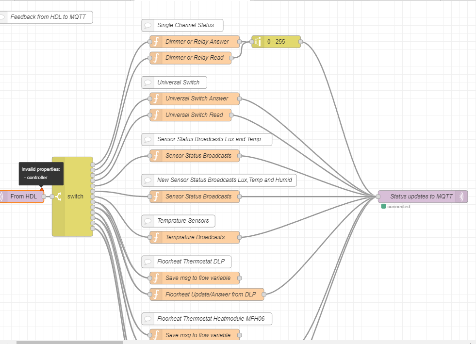Screen dimensions: 476x344
Task: Click the comment bubble on Universal Switch note
Action: click(148, 82)
